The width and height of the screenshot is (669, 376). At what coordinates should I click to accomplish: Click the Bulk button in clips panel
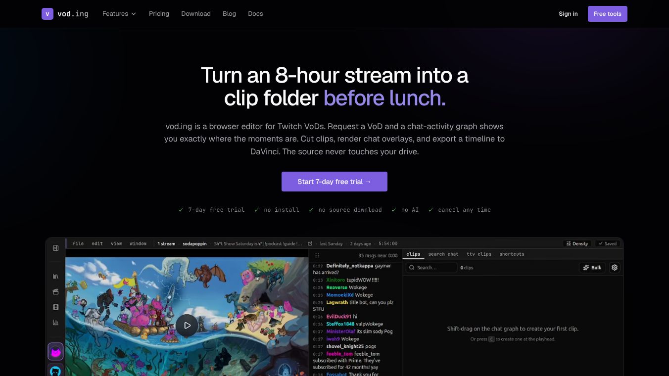tap(592, 268)
